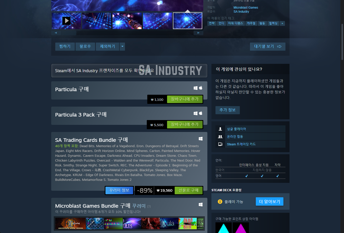Open the Particula bundle image
This screenshot has width=344, height=233.
tap(169, 223)
